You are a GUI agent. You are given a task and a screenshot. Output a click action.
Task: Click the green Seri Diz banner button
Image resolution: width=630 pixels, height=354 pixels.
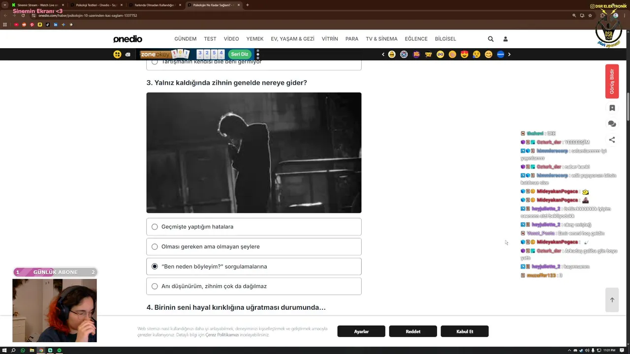pyautogui.click(x=240, y=54)
